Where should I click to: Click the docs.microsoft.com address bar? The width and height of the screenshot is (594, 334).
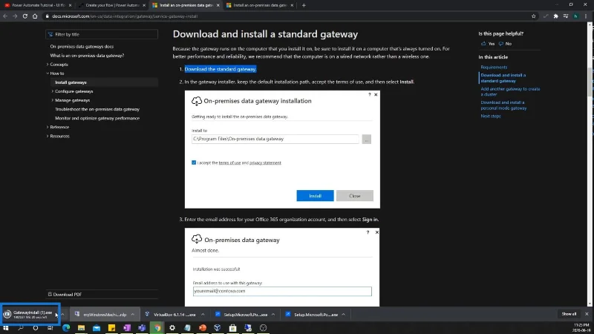coord(287,16)
